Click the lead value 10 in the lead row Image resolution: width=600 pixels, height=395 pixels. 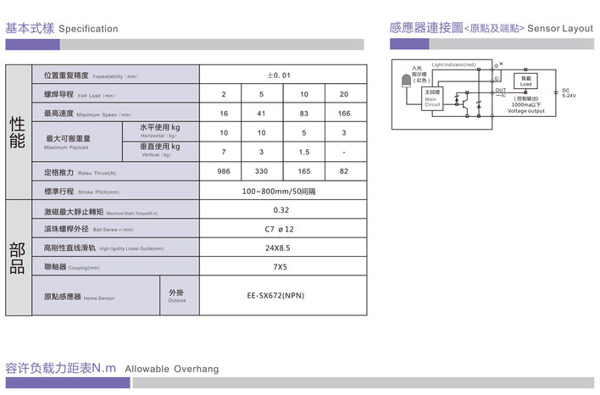[x=304, y=94]
